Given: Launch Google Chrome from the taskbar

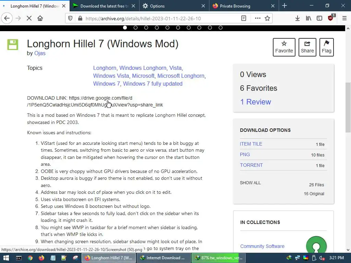Looking at the screenshot, I should click(x=30, y=258).
